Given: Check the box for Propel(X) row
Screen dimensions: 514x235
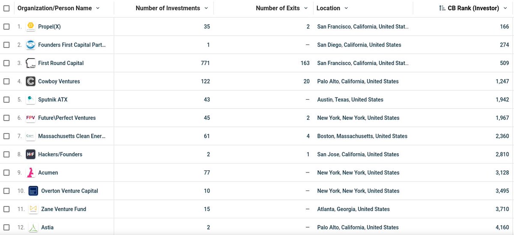Looking at the screenshot, I should (x=6, y=27).
